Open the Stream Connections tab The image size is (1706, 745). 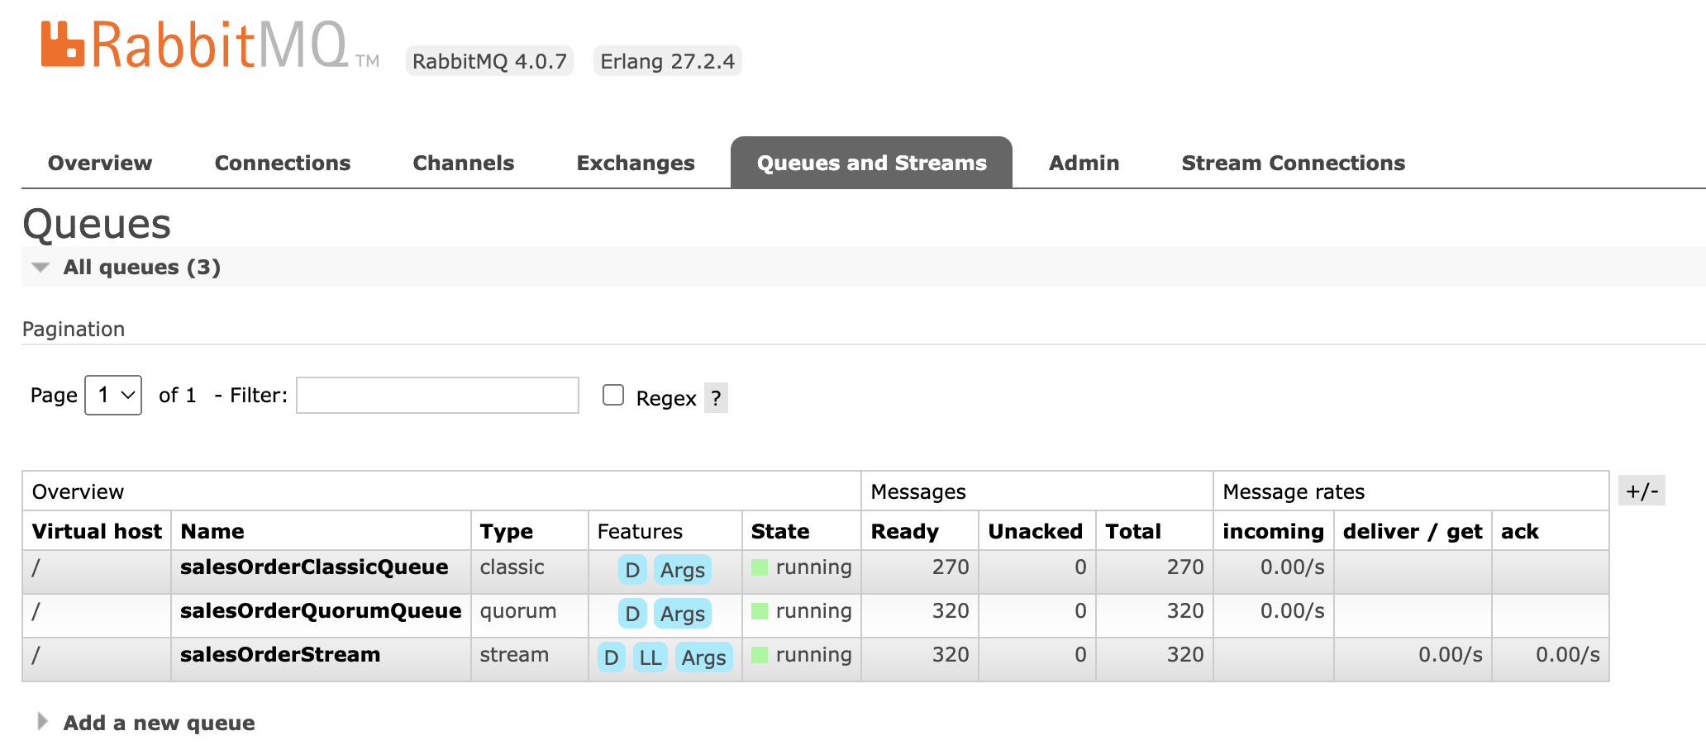1293,163
